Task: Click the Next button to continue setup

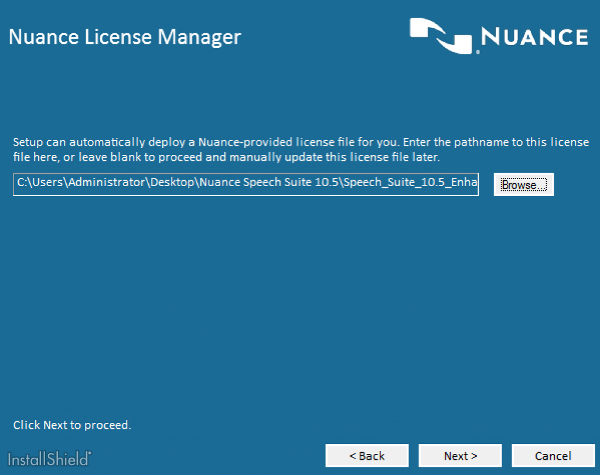Action: 460,455
